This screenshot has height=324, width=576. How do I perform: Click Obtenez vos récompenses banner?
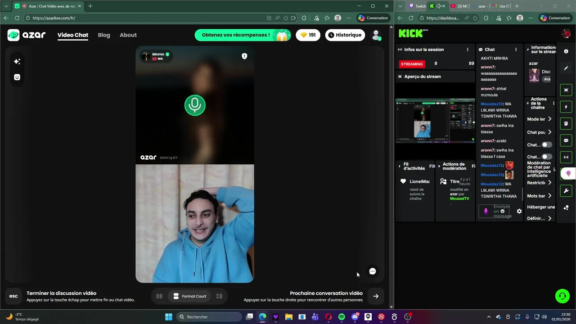243,35
